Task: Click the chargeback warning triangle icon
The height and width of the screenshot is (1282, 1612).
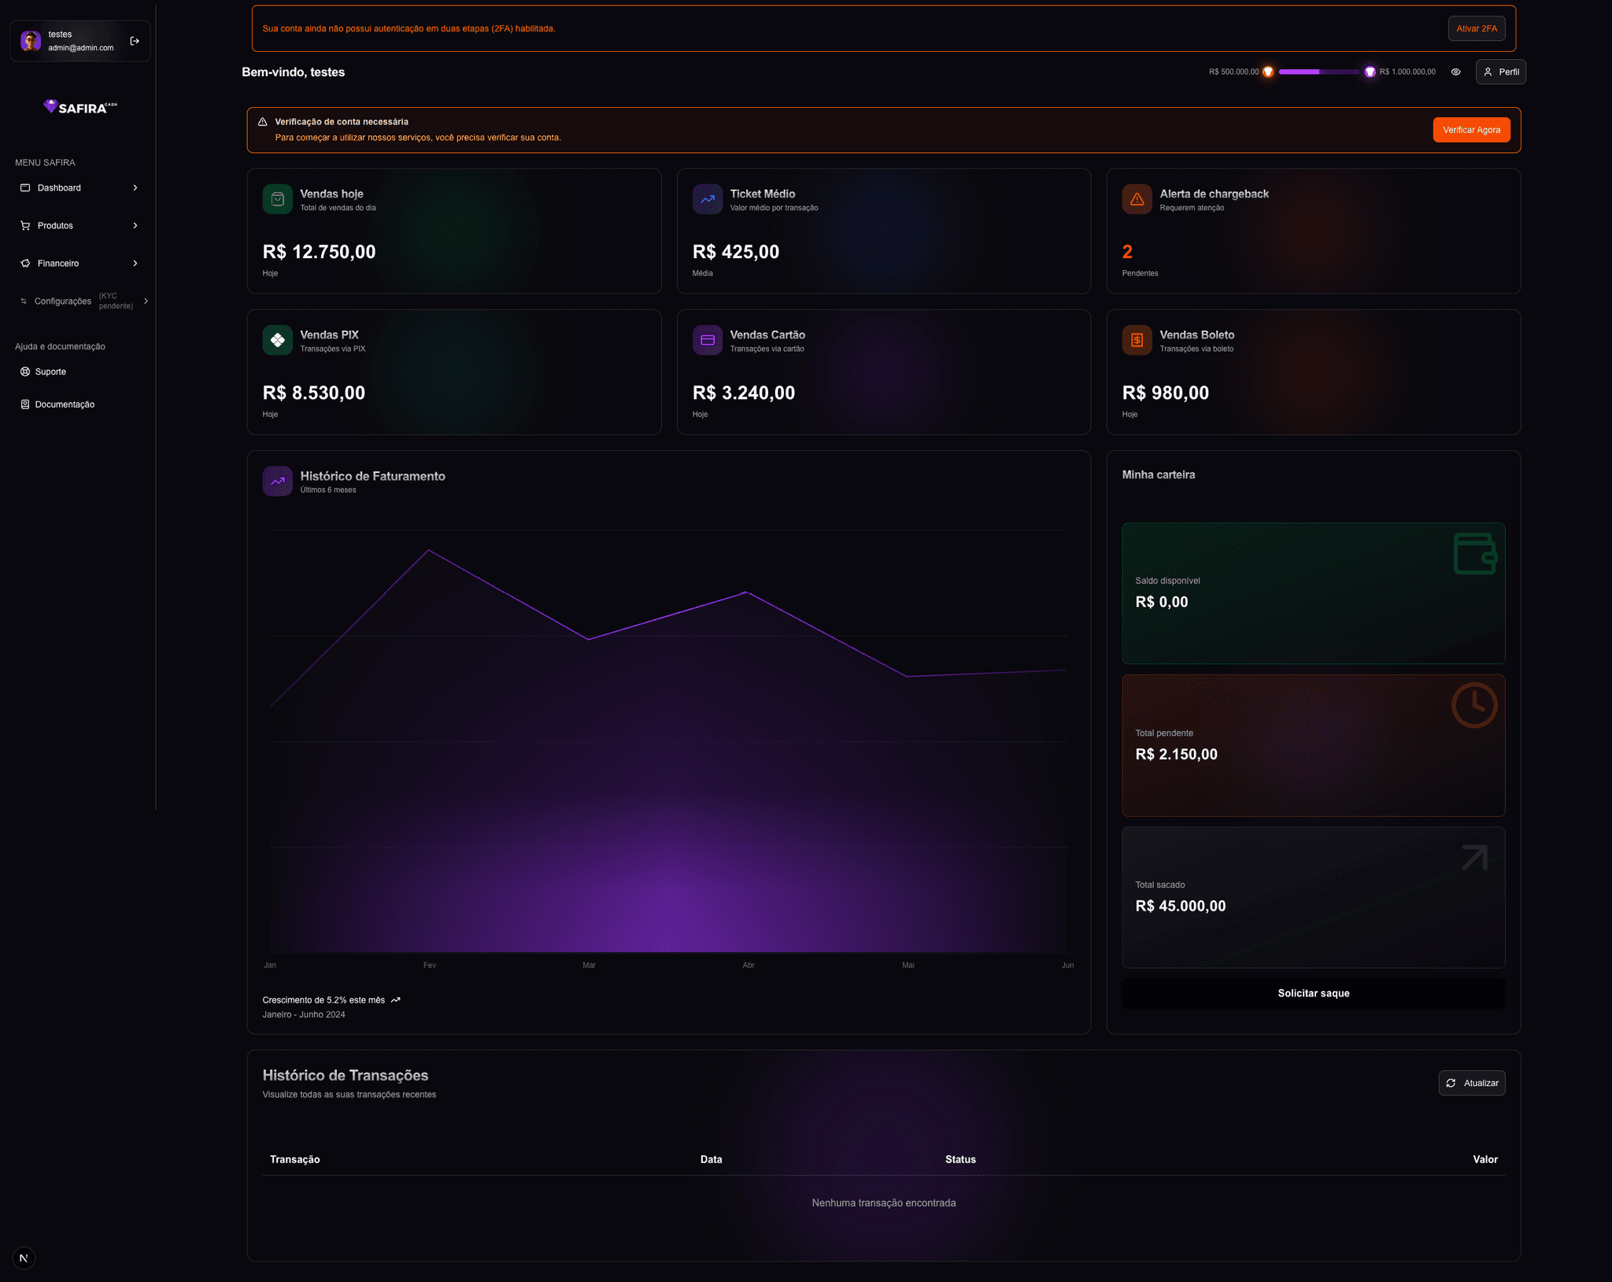Action: [x=1137, y=199]
